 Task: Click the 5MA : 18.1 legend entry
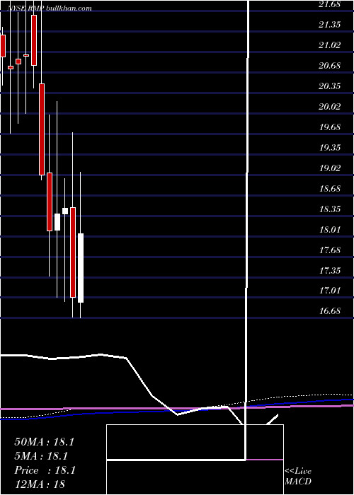(41, 456)
